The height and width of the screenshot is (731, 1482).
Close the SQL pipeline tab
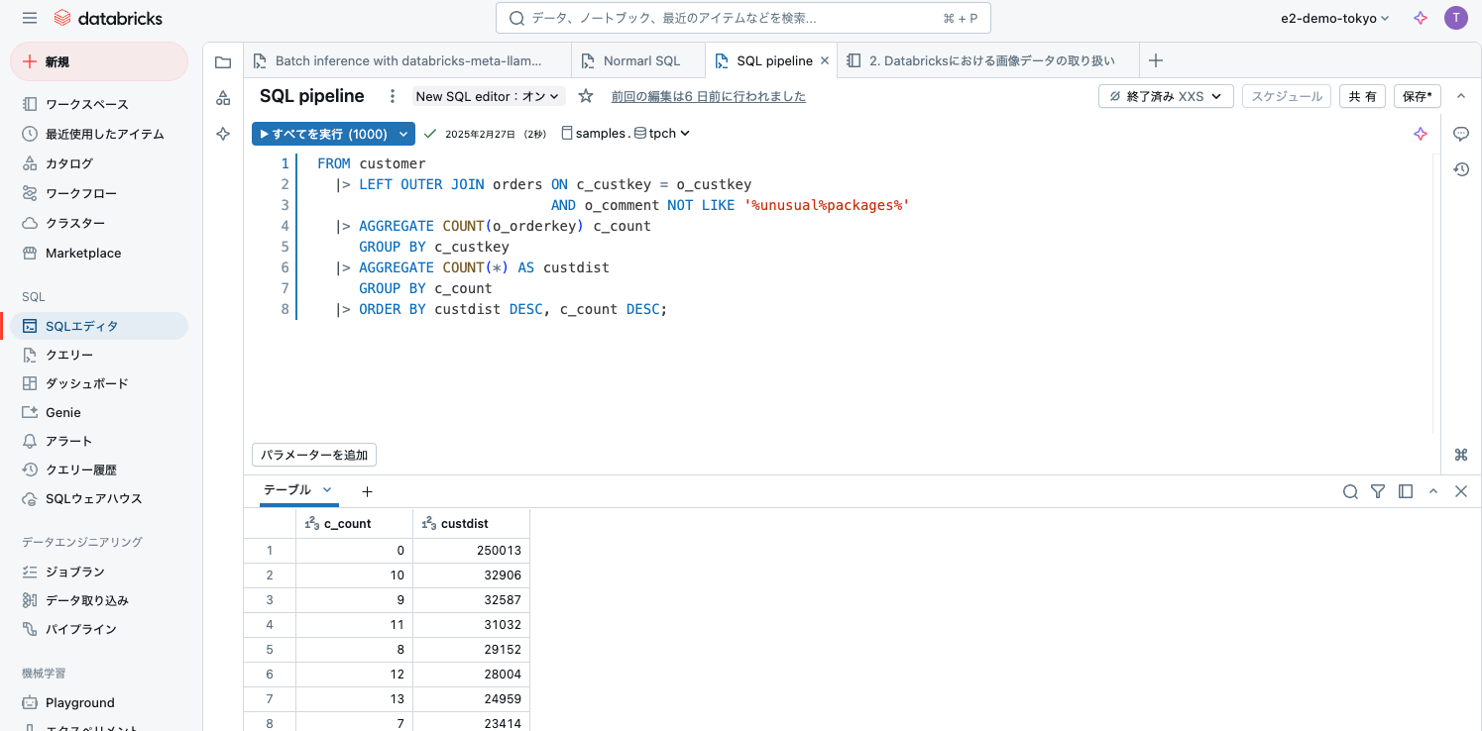(825, 60)
